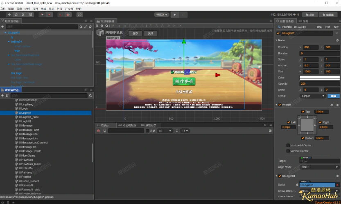
Task: Open the Align Mode ONCE dropdown
Action: tap(319, 167)
